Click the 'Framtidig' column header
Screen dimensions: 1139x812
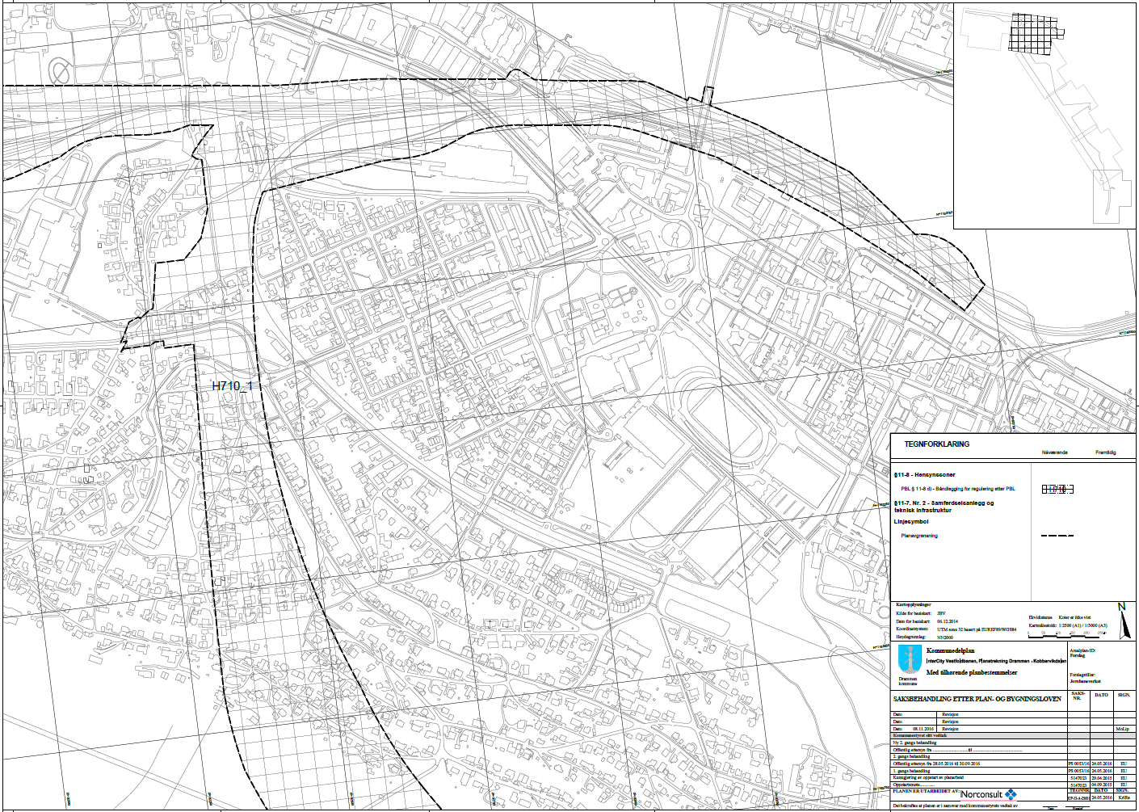pyautogui.click(x=1106, y=452)
